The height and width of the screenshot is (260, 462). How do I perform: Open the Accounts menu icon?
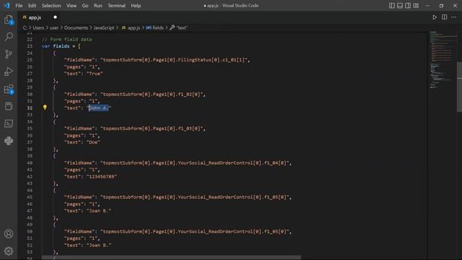point(9,234)
